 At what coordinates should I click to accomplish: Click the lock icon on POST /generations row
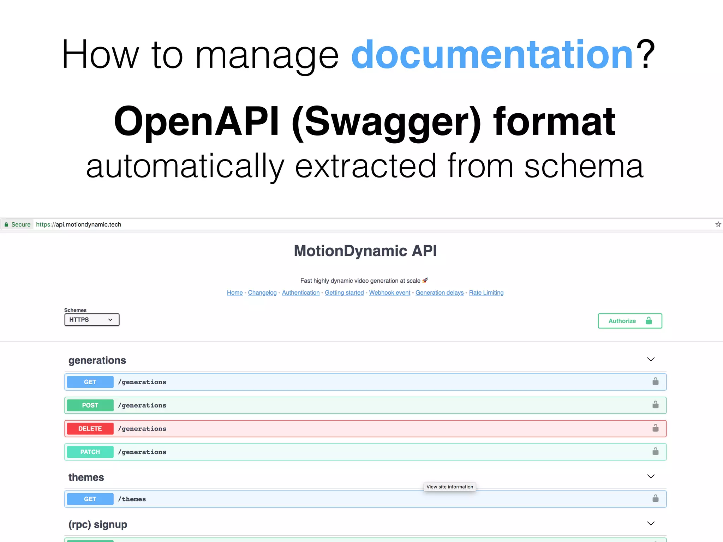[x=656, y=405]
